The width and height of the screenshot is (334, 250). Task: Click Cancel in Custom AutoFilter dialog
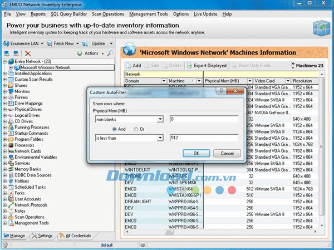tap(227, 154)
